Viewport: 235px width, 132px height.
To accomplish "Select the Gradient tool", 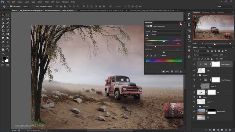I will pyautogui.click(x=7, y=34).
